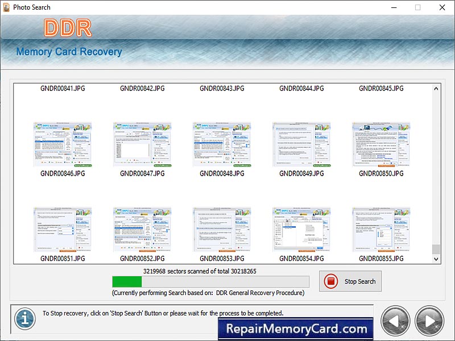Click the GNDR00842.JPG file name
The height and width of the screenshot is (341, 455).
tap(142, 89)
